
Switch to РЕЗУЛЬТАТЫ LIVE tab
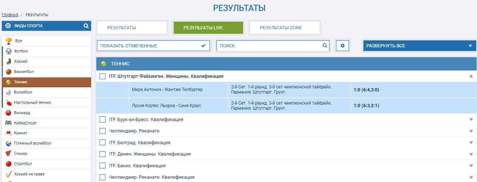coord(208,28)
